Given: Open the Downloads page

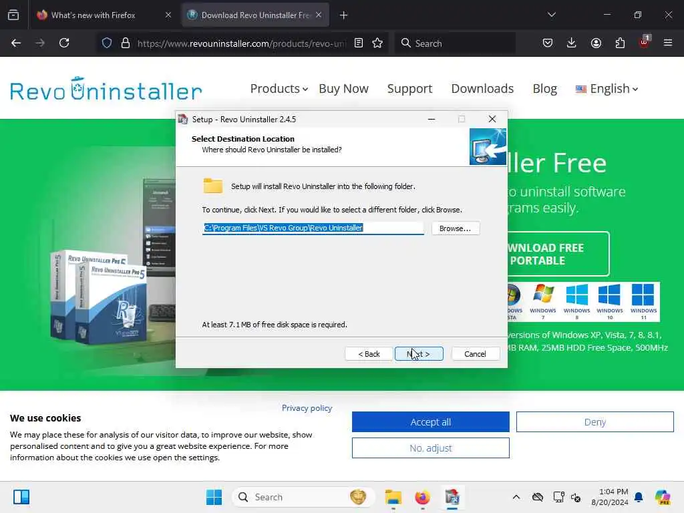Looking at the screenshot, I should tap(482, 89).
